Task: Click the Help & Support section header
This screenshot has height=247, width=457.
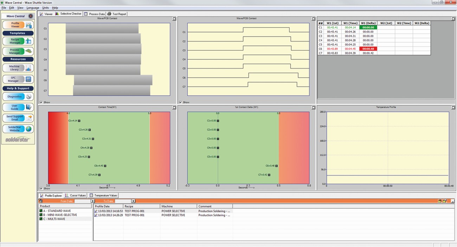Action: pyautogui.click(x=18, y=88)
